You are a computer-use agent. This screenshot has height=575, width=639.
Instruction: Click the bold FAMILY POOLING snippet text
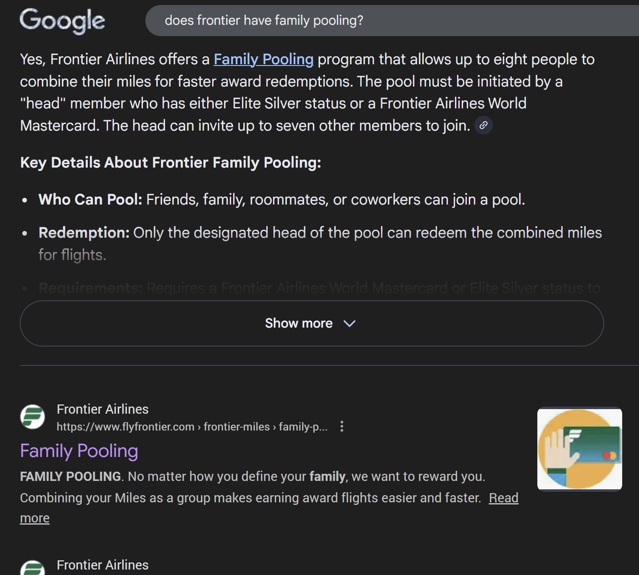coord(71,476)
